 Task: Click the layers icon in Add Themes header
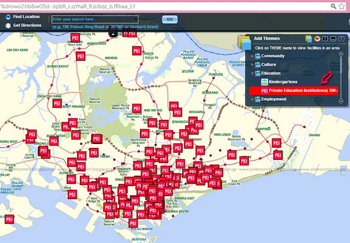pos(308,39)
